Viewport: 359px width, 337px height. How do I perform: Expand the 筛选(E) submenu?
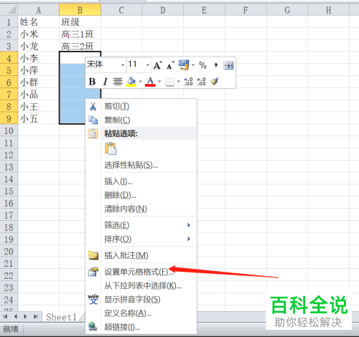141,225
